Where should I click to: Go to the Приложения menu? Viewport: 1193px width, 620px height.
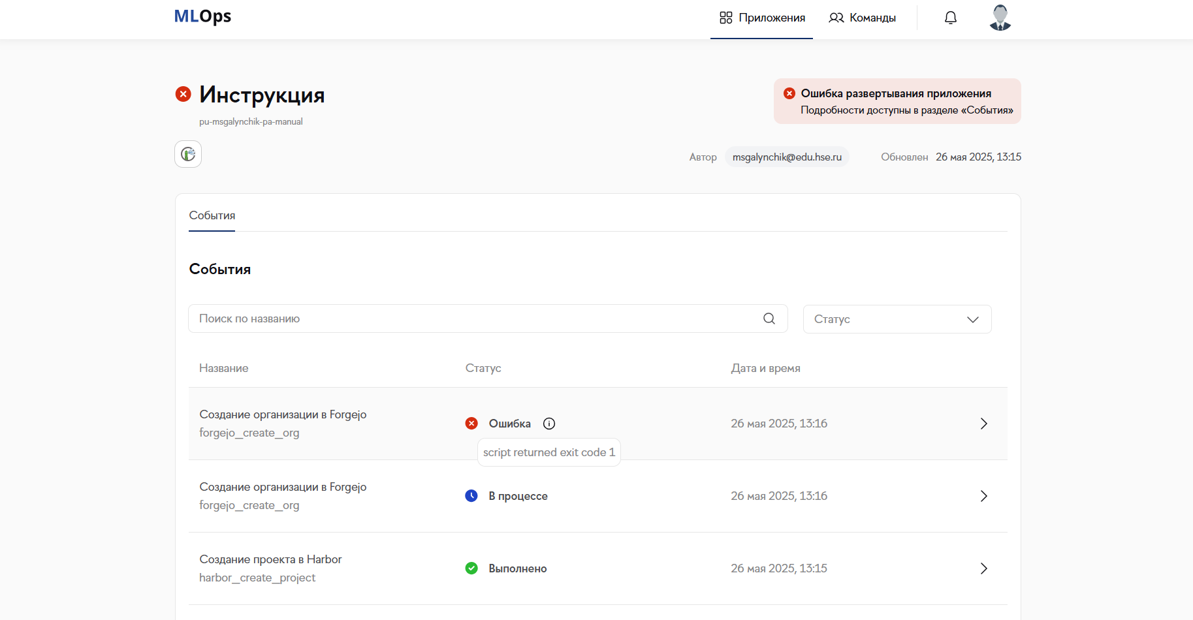pyautogui.click(x=762, y=18)
